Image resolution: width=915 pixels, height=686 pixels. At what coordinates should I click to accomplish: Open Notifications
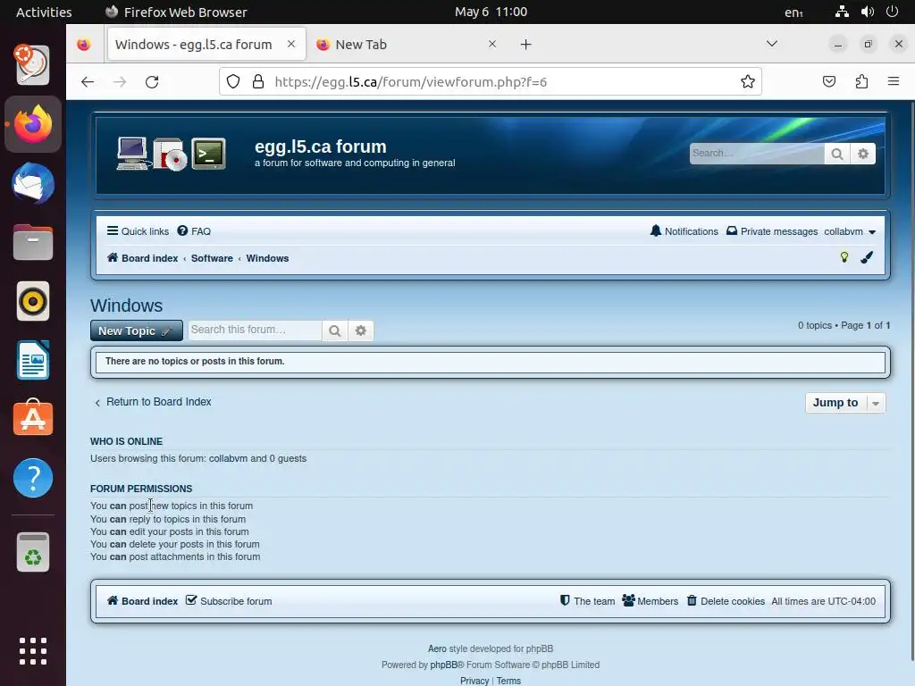pyautogui.click(x=684, y=231)
